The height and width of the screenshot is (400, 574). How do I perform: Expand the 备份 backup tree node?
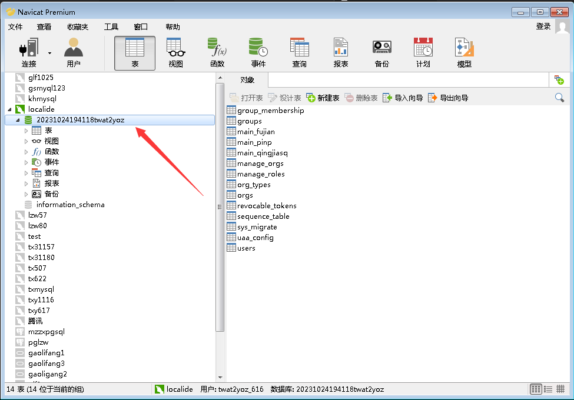tap(26, 194)
